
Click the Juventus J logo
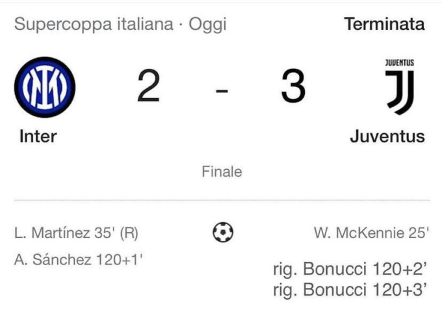(x=400, y=92)
